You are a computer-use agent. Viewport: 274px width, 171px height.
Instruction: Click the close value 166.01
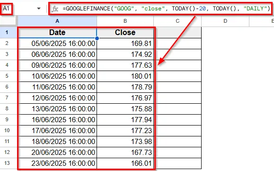pos(125,163)
